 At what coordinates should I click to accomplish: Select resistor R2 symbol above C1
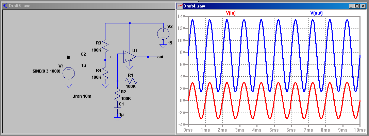(117, 95)
